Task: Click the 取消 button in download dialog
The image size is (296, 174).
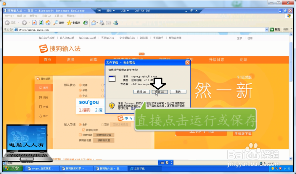Action: tap(178, 92)
